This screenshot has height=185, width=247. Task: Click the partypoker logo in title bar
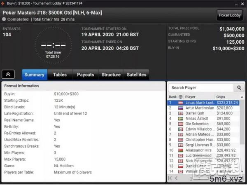[3, 3]
